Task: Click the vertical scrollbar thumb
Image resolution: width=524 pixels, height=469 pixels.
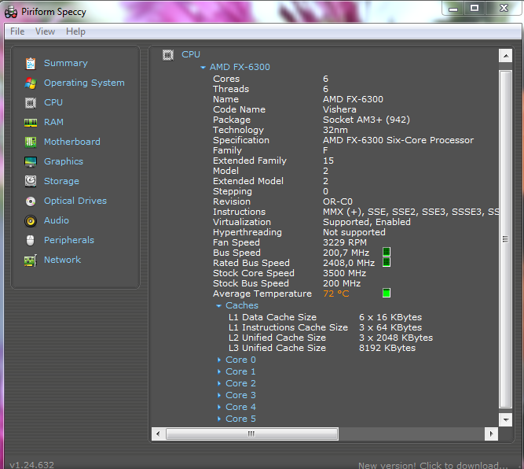Action: (506, 239)
